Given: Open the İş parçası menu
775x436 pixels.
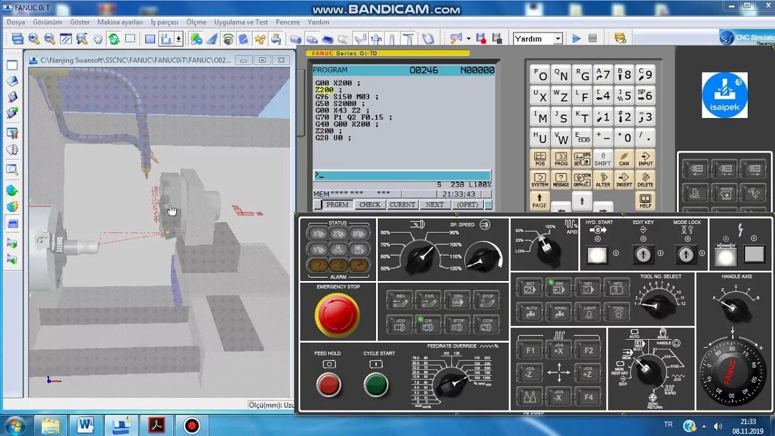Looking at the screenshot, I should (x=164, y=22).
